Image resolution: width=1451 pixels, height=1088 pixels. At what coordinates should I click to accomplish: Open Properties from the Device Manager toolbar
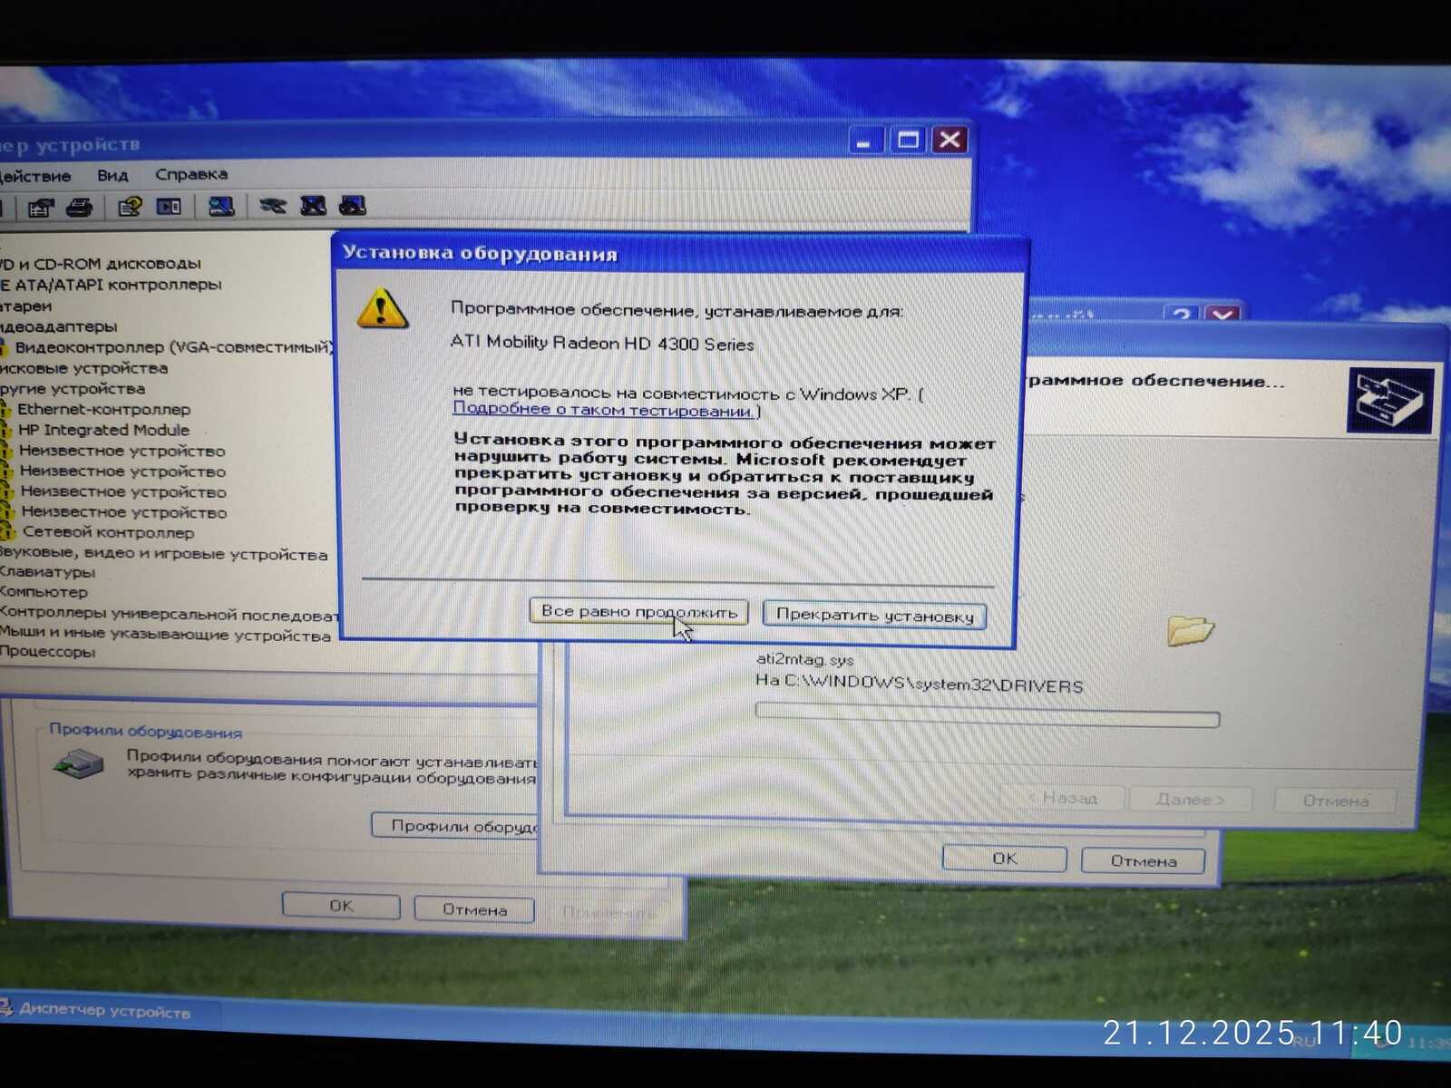[40, 208]
